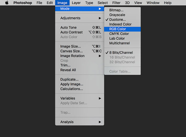186x137 pixels.
Task: Select CMYK Color mode
Action: tap(122, 34)
